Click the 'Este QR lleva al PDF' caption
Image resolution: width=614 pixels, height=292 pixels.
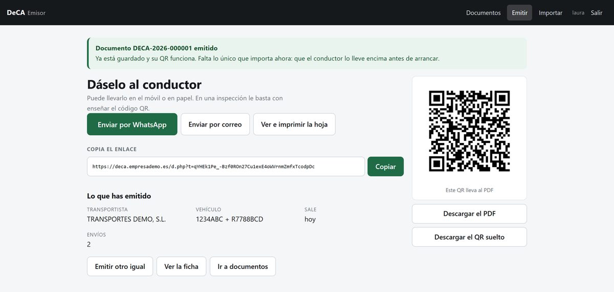tap(469, 190)
